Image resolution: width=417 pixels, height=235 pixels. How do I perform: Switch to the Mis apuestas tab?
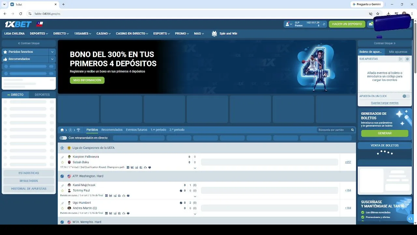[x=398, y=52]
